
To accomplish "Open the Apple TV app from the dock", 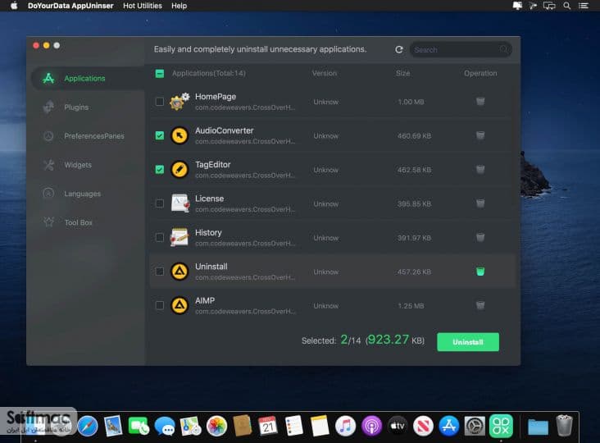I will (398, 426).
